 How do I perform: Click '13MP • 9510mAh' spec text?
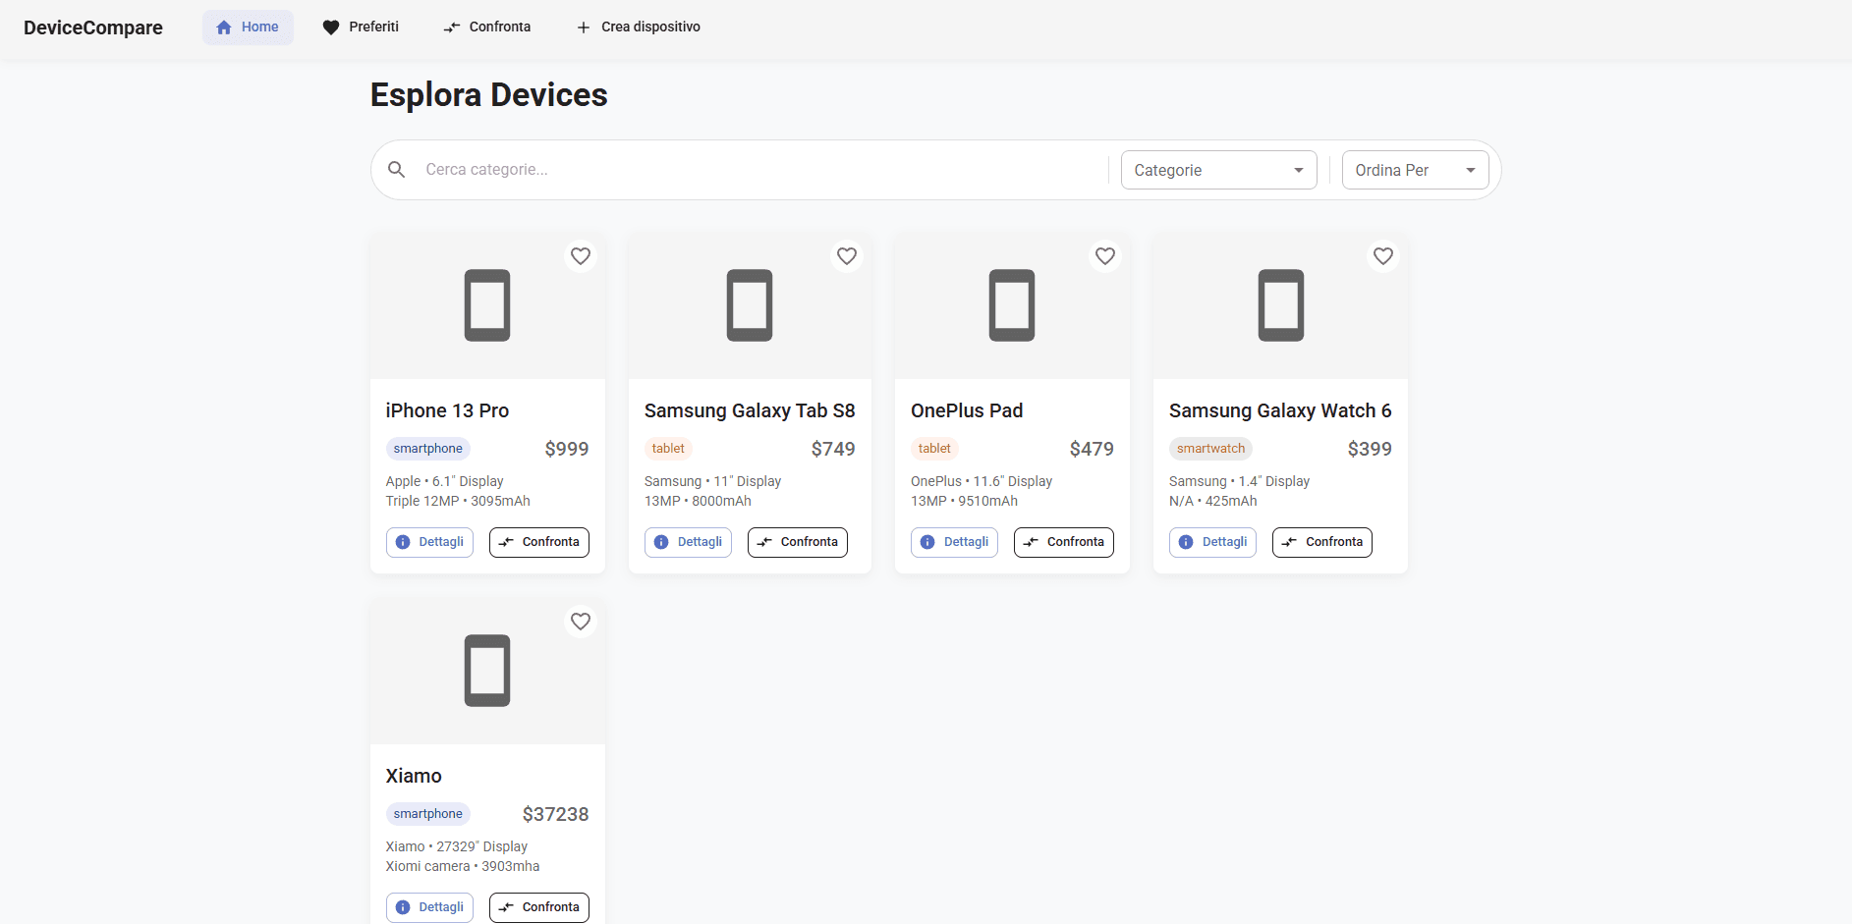964,501
